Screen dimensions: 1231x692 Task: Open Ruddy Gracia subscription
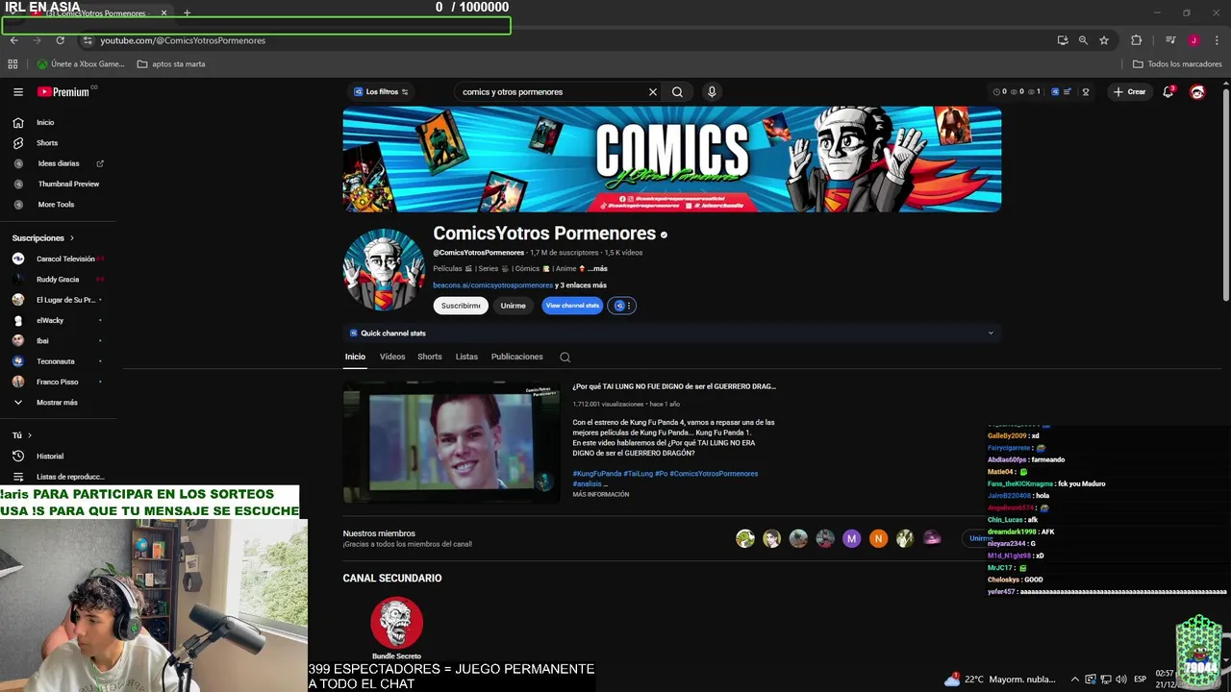coord(58,280)
